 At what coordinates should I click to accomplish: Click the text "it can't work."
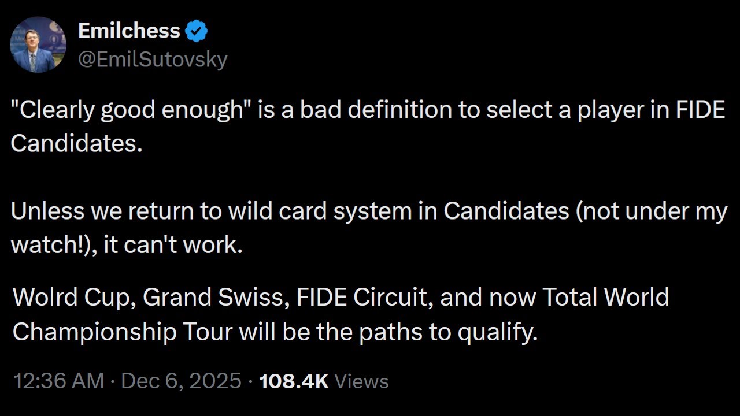click(173, 245)
